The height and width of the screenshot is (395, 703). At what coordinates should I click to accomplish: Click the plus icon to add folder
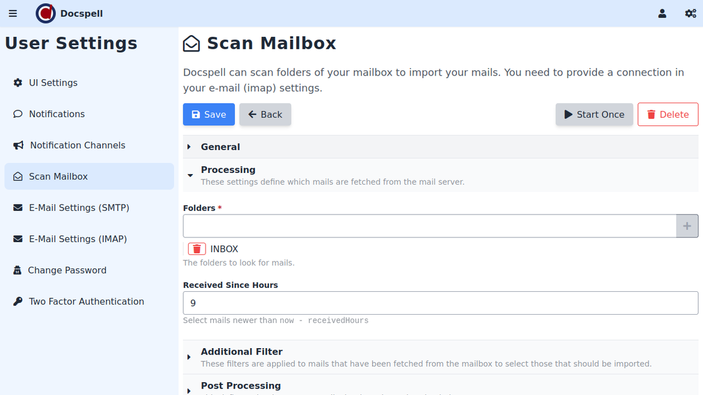pyautogui.click(x=687, y=226)
